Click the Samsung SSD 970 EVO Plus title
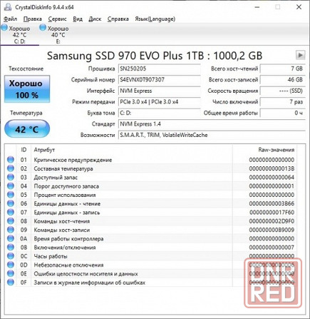This screenshot has height=319, width=310. (155, 56)
